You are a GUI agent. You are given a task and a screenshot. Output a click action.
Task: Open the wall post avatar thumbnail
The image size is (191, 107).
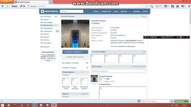(x=94, y=78)
